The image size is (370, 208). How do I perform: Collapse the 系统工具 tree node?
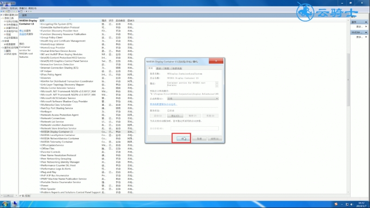coord(1,18)
